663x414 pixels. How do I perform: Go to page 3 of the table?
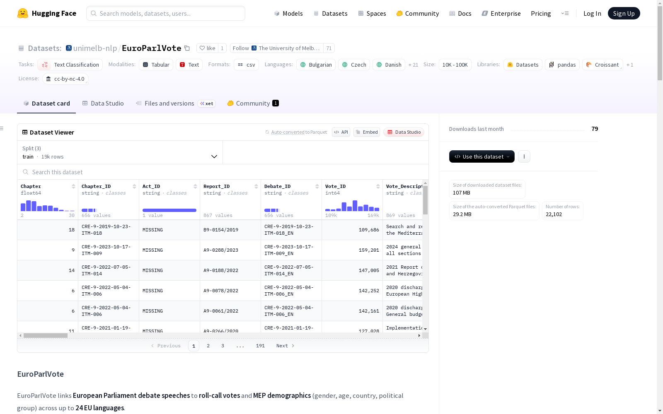pos(223,346)
